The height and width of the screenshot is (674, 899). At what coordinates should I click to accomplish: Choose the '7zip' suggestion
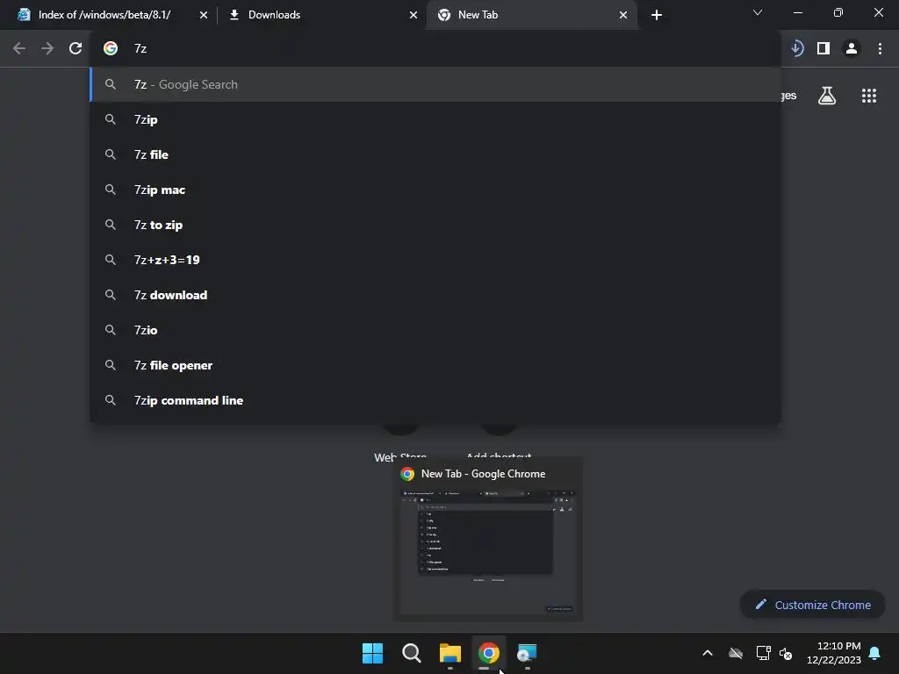pyautogui.click(x=435, y=119)
